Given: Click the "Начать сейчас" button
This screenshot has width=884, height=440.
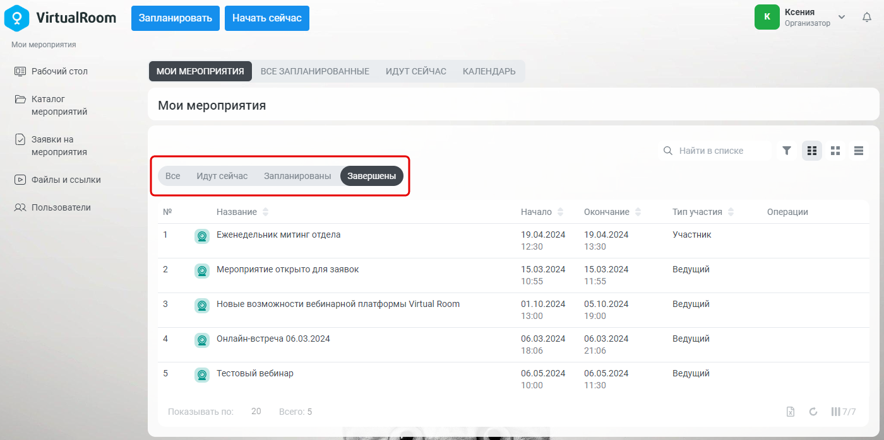Looking at the screenshot, I should [267, 18].
